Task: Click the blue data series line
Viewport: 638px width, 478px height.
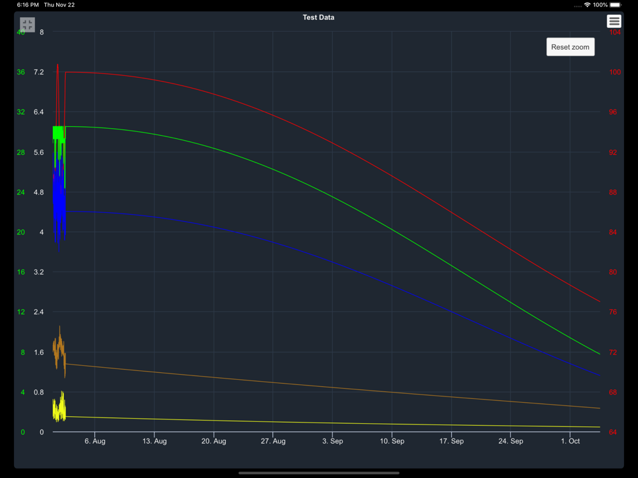Action: (332, 261)
